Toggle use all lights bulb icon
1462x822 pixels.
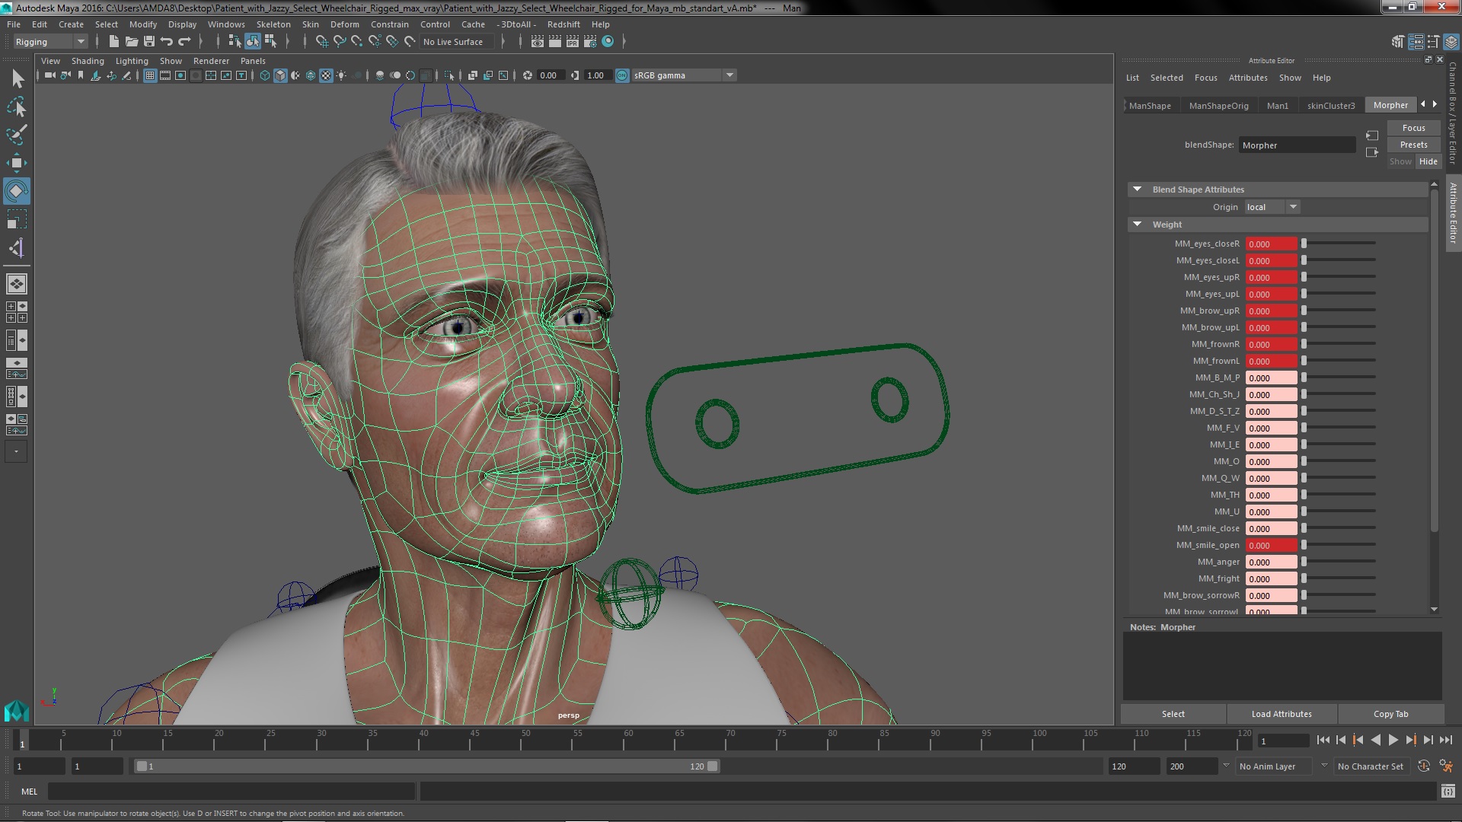[x=341, y=75]
